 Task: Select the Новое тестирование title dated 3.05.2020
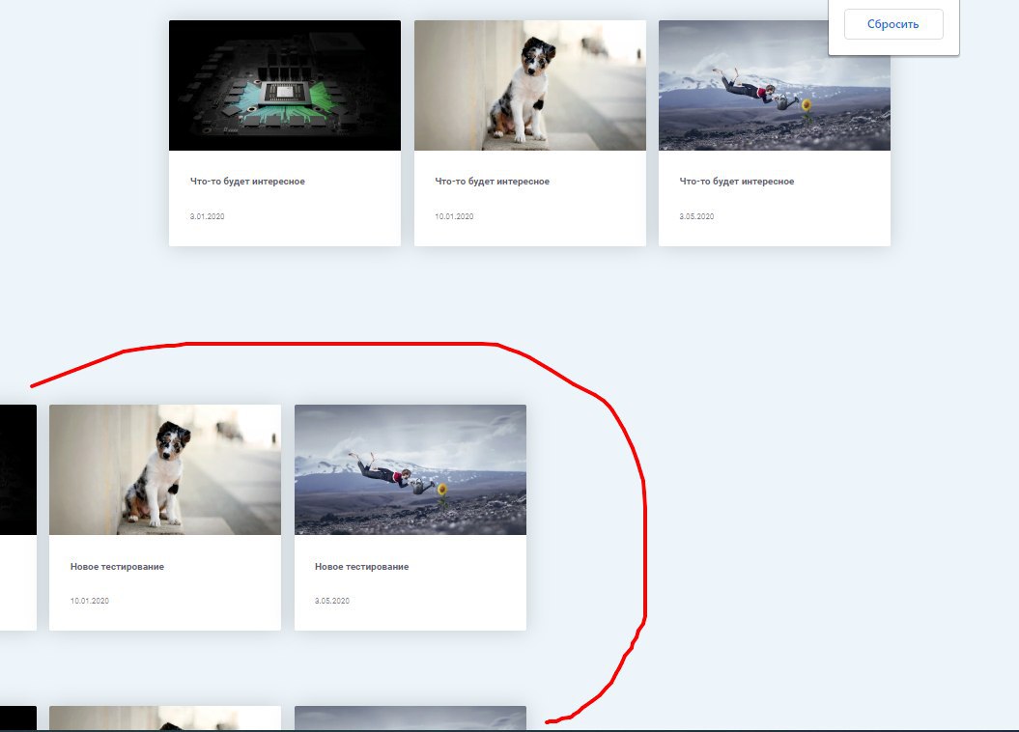[x=361, y=566]
